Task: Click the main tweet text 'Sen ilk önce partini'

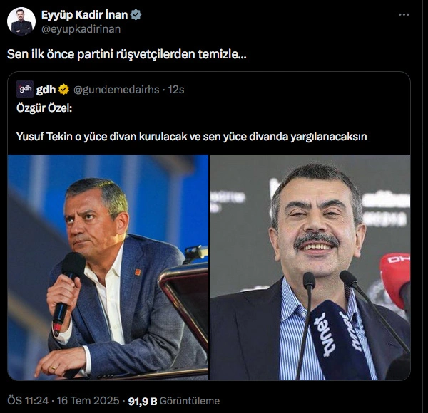Action: tap(127, 54)
